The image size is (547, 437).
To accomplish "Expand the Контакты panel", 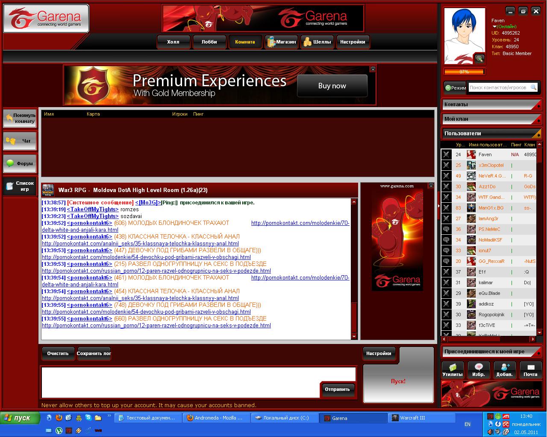I will (x=491, y=105).
